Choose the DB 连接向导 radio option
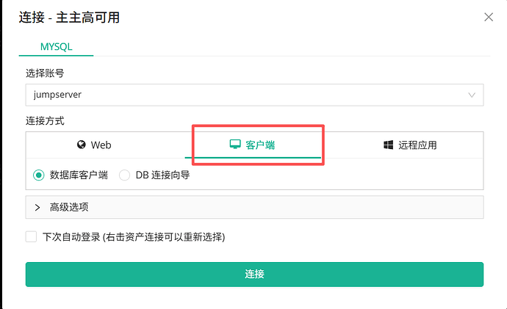Viewport: 507px width, 309px height. (x=125, y=175)
